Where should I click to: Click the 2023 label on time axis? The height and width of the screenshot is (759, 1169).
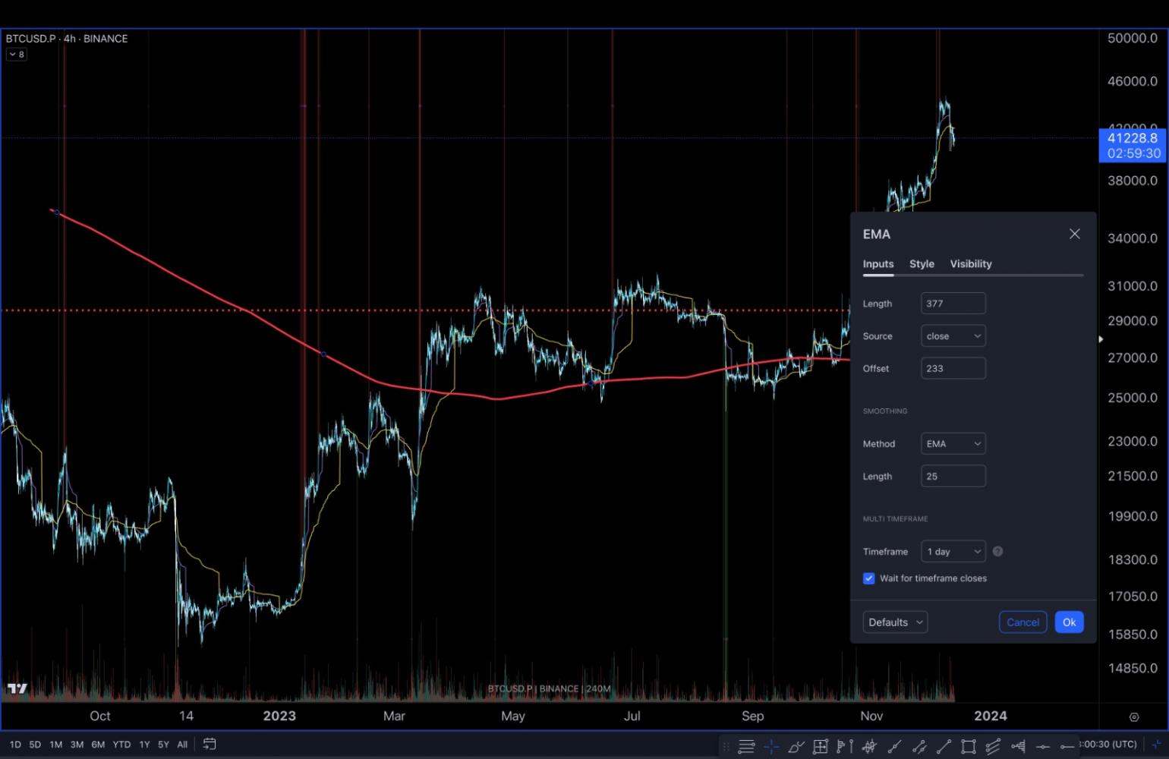tap(279, 716)
